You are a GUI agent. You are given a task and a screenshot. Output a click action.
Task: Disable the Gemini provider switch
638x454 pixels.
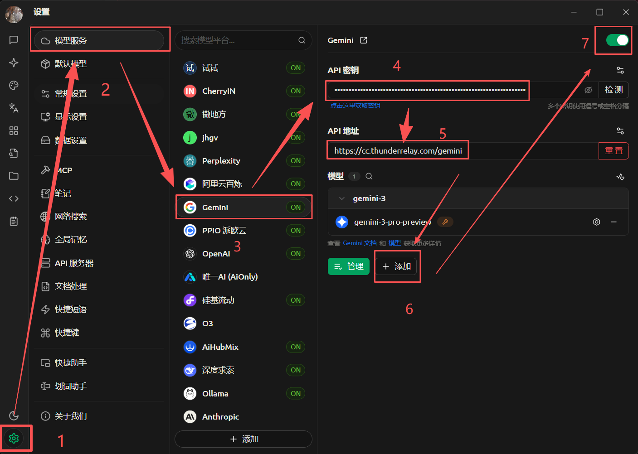click(618, 40)
